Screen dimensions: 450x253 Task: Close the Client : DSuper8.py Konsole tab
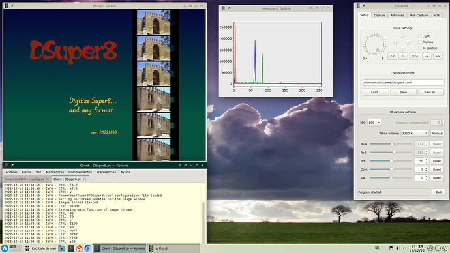click(x=85, y=179)
